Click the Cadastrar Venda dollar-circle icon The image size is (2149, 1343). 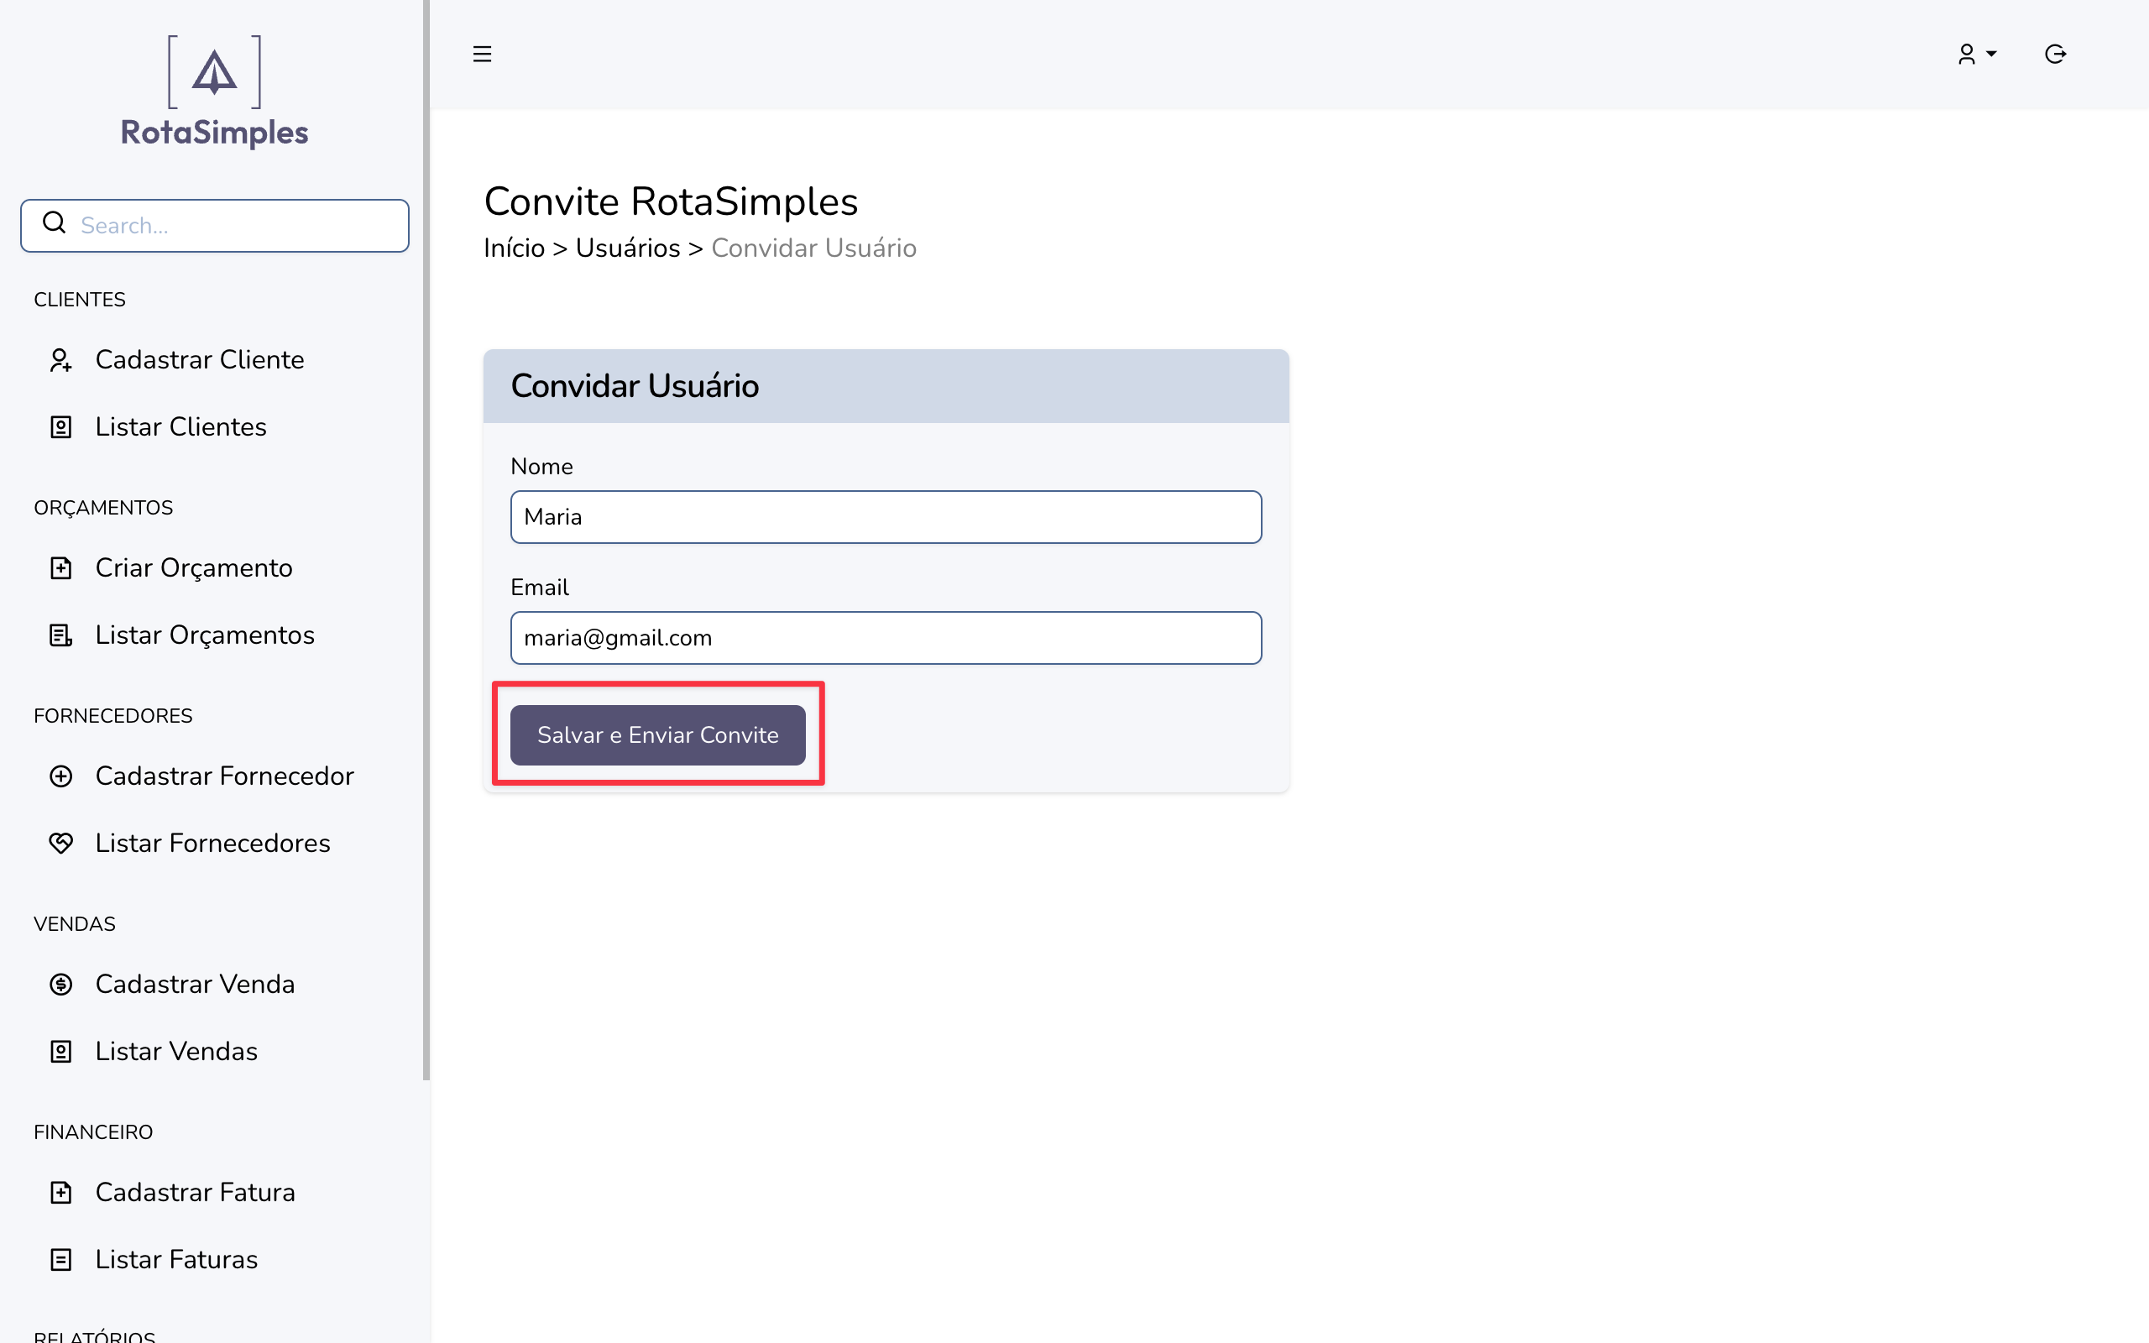60,984
